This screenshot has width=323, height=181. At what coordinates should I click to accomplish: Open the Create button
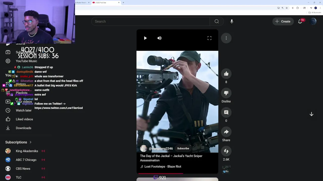[x=283, y=21]
